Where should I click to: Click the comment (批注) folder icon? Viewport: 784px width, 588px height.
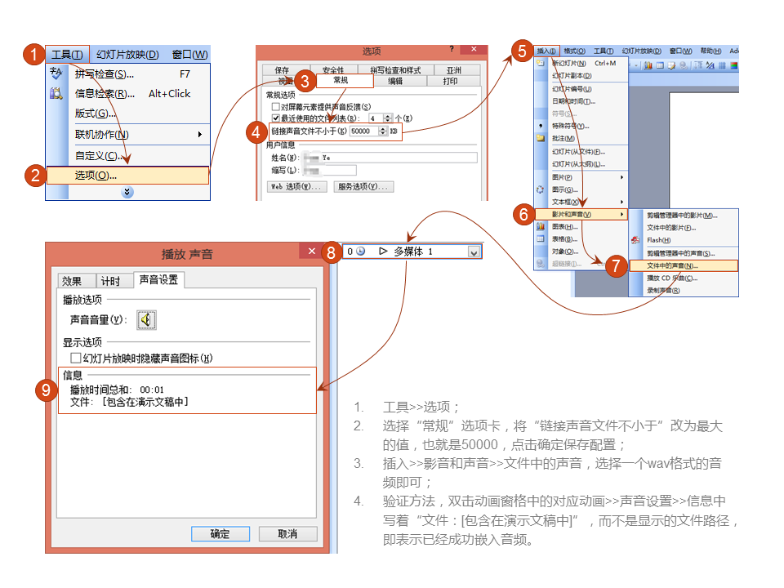[x=540, y=138]
